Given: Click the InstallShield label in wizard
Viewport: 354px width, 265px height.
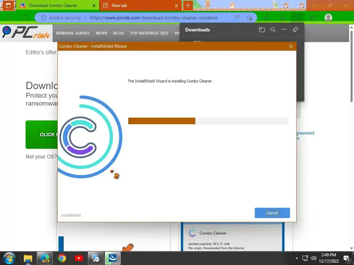Looking at the screenshot, I should click(71, 215).
